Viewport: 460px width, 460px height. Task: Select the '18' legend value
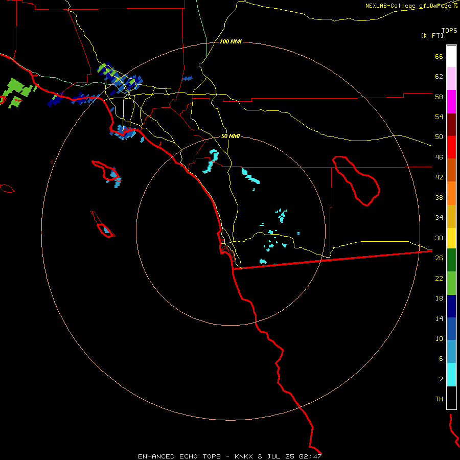(439, 298)
